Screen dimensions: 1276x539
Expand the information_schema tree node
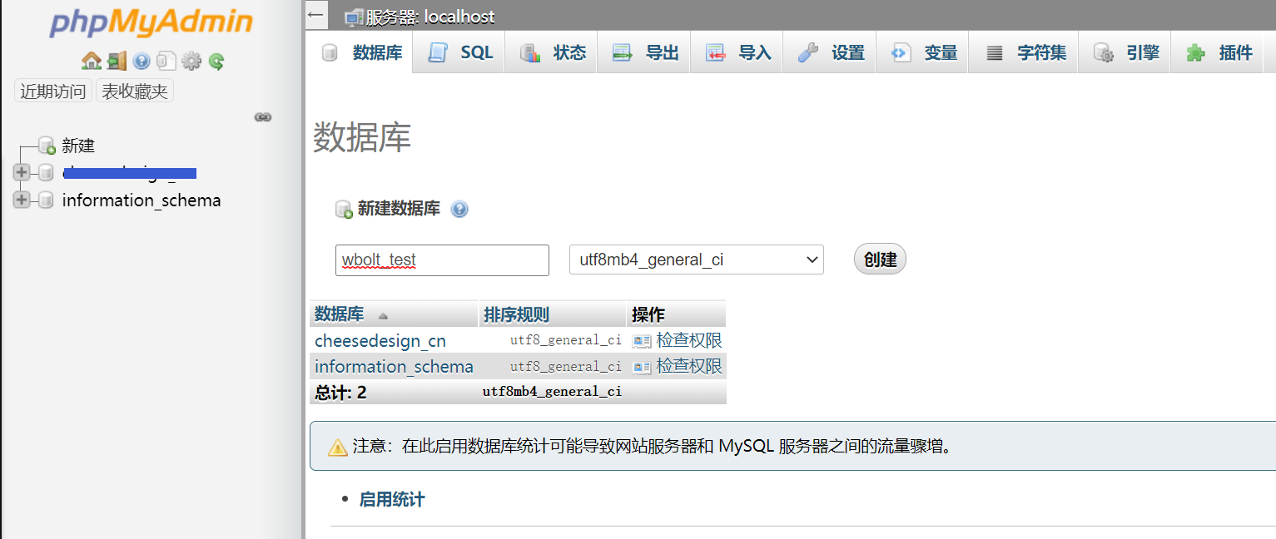click(22, 200)
